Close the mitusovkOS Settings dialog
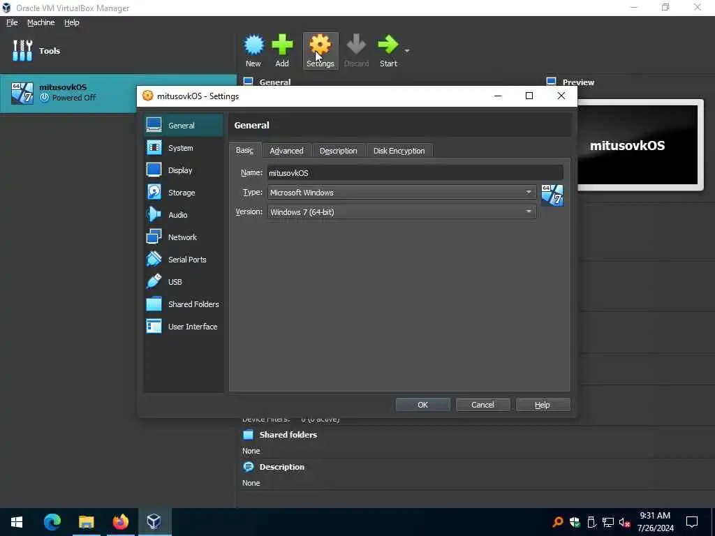The width and height of the screenshot is (715, 536). click(x=561, y=96)
